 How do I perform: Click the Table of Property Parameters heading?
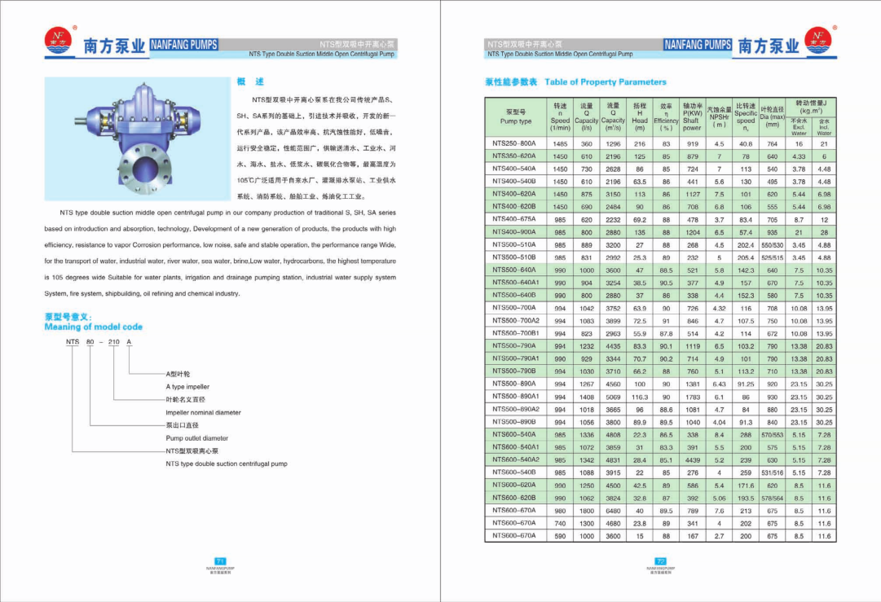point(605,82)
